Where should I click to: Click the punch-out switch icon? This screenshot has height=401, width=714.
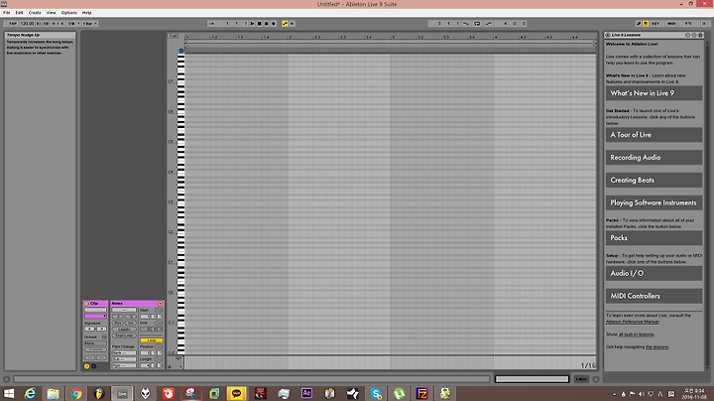(x=488, y=23)
